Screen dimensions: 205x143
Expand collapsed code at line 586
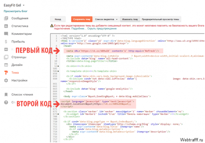58,71
